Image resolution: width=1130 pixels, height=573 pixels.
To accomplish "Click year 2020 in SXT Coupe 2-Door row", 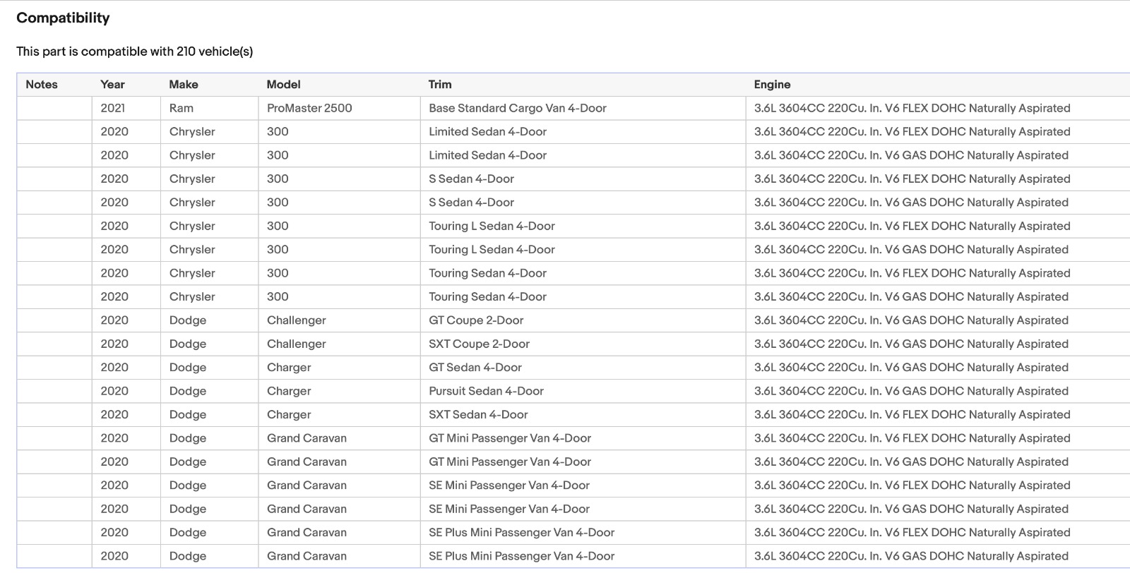I will (114, 344).
